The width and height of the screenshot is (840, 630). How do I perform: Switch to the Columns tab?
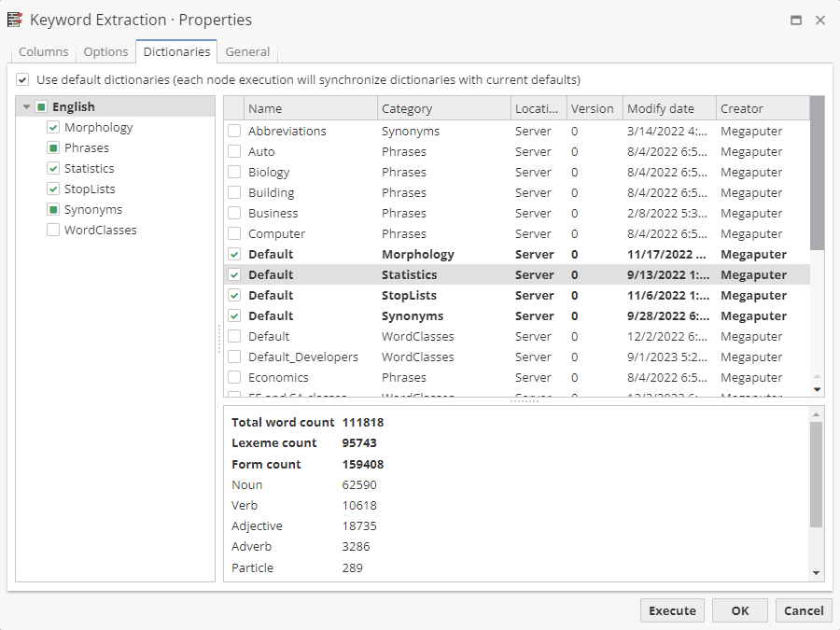[x=44, y=52]
